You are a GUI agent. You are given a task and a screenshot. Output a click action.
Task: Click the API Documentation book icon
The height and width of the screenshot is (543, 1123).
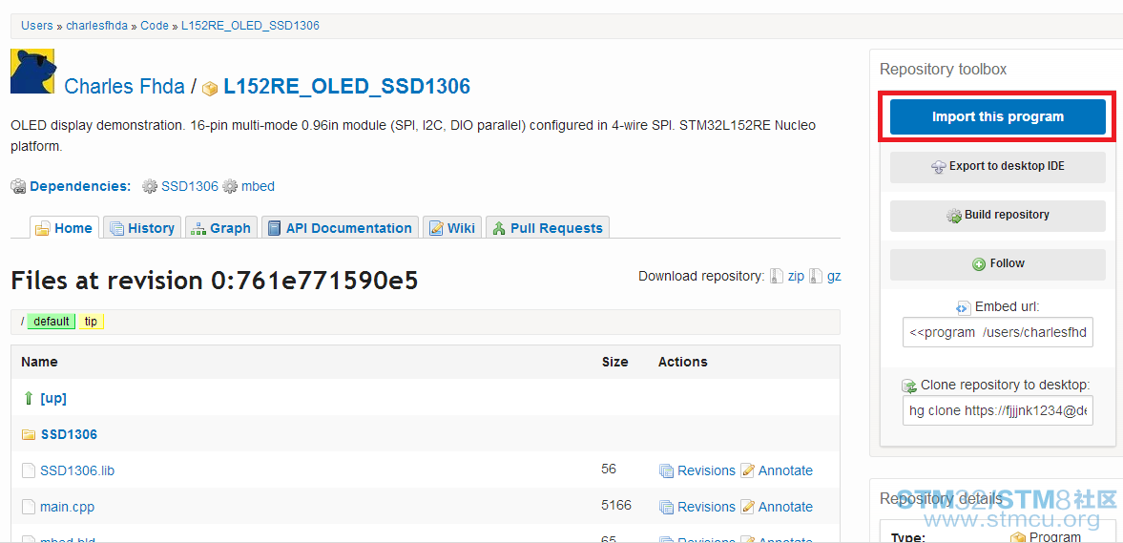pyautogui.click(x=274, y=228)
